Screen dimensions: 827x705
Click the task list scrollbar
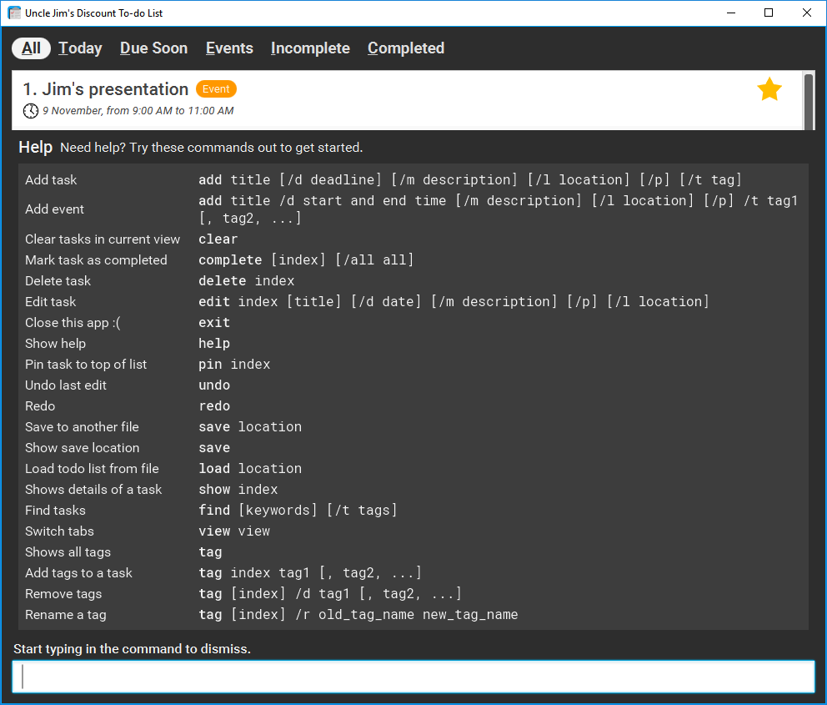809,100
